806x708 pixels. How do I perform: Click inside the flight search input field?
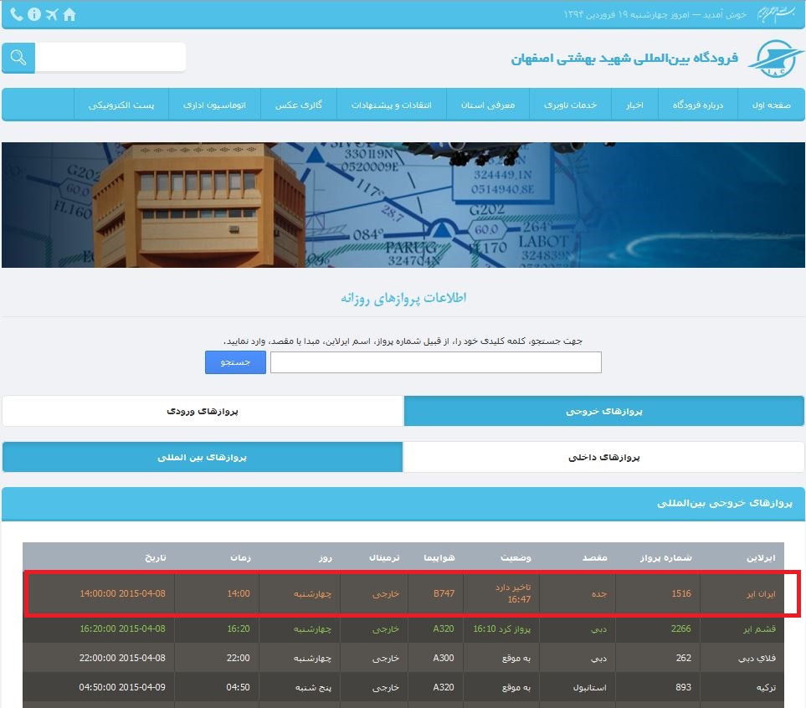435,362
